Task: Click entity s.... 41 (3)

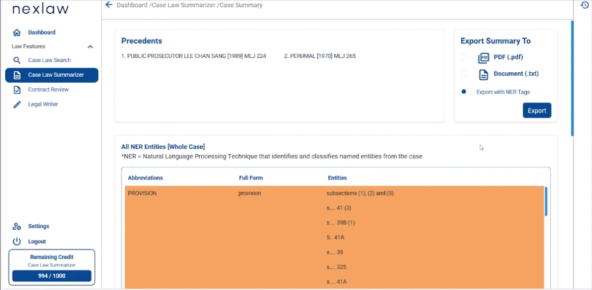Action: pos(339,208)
